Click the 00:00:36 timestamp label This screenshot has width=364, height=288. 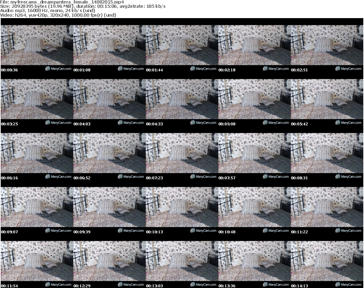point(10,70)
